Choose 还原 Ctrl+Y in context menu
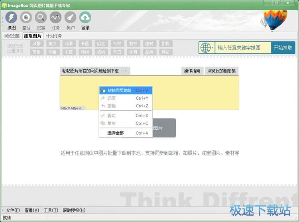This screenshot has height=222, width=299. pyautogui.click(x=126, y=98)
